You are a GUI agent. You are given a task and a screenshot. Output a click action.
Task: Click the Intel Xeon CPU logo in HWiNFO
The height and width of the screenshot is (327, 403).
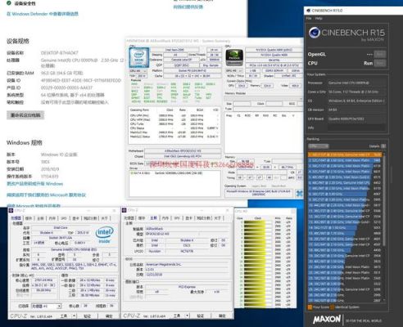(139, 57)
